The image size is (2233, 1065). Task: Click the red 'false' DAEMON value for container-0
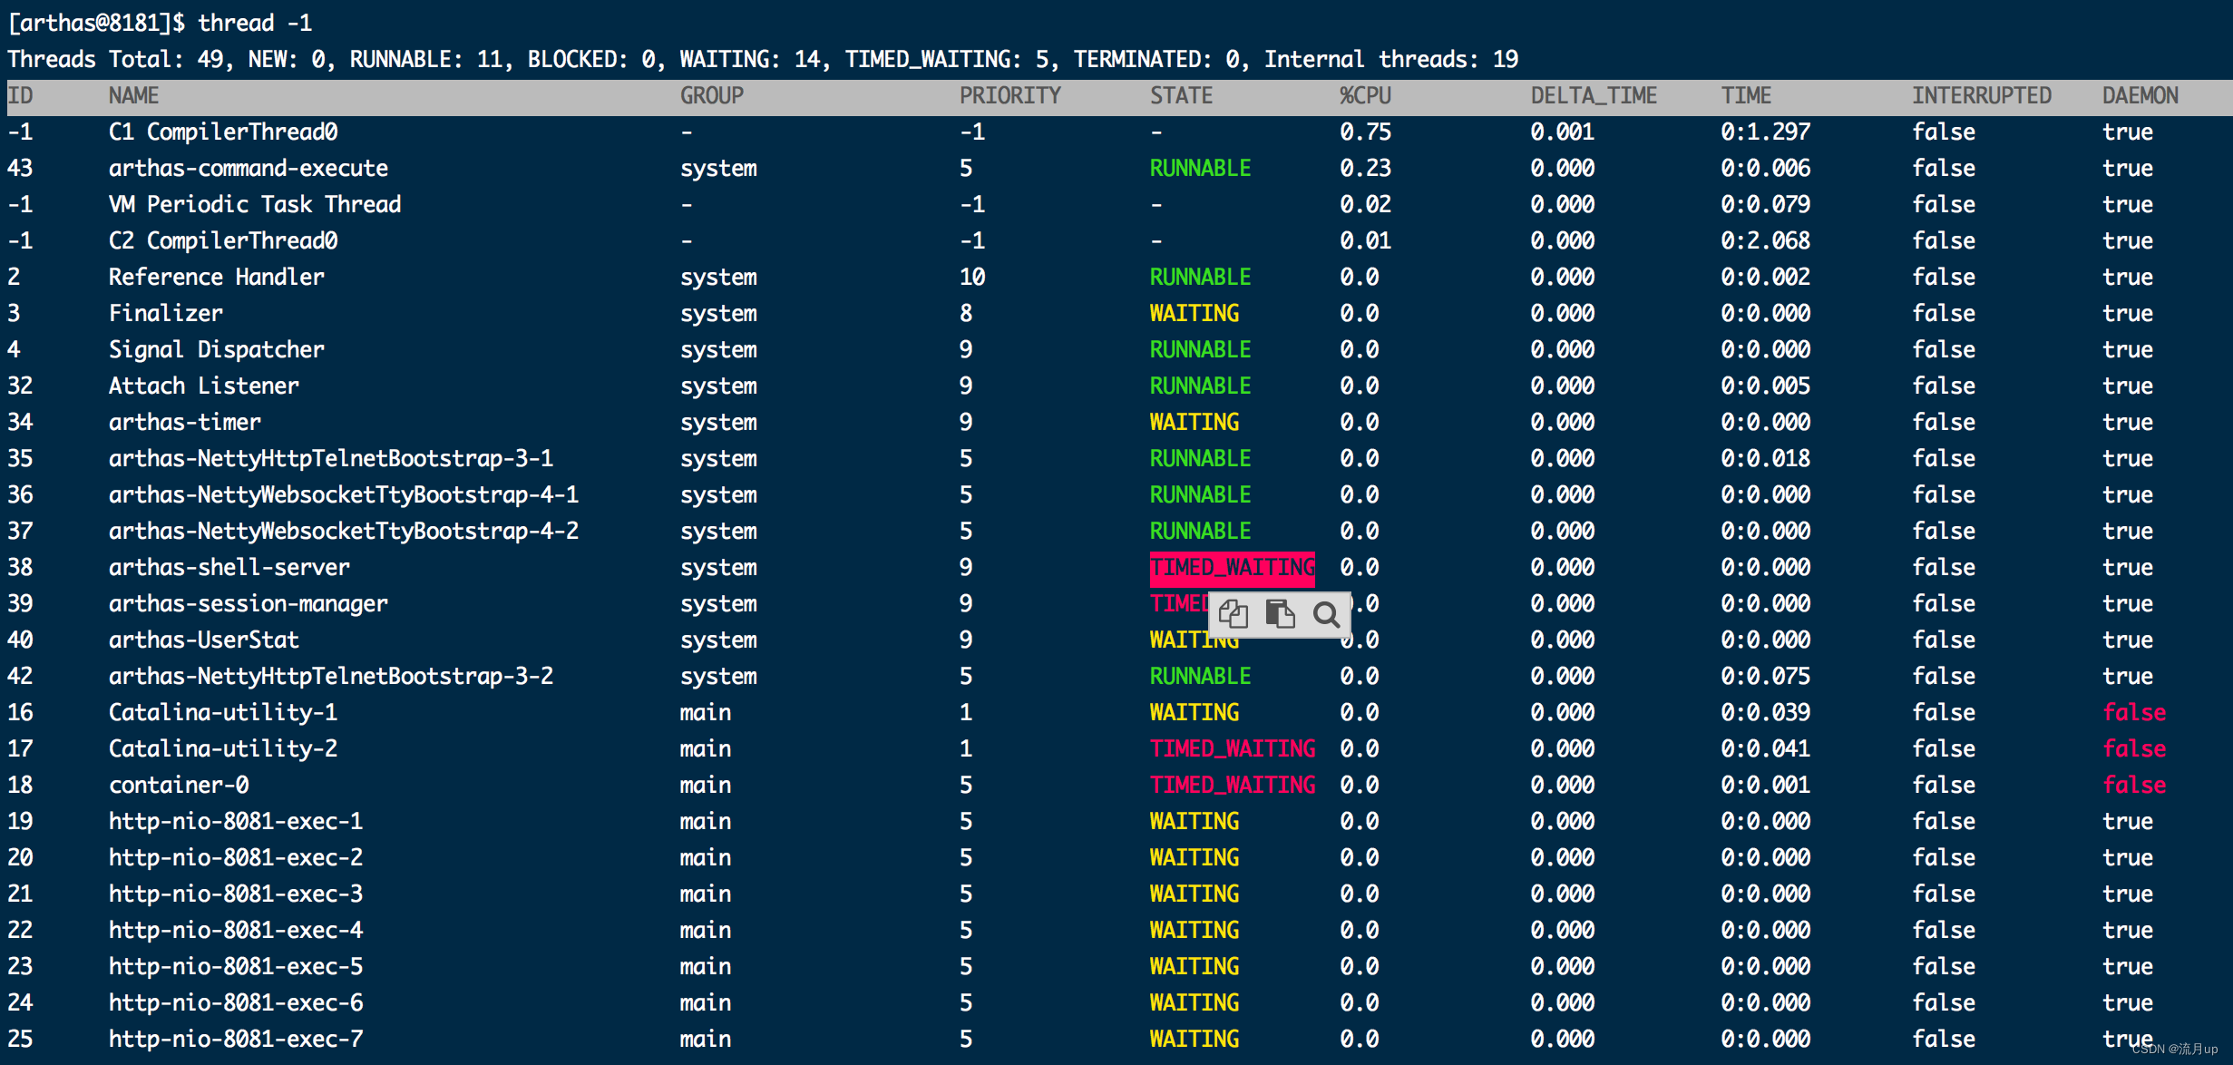(2134, 786)
